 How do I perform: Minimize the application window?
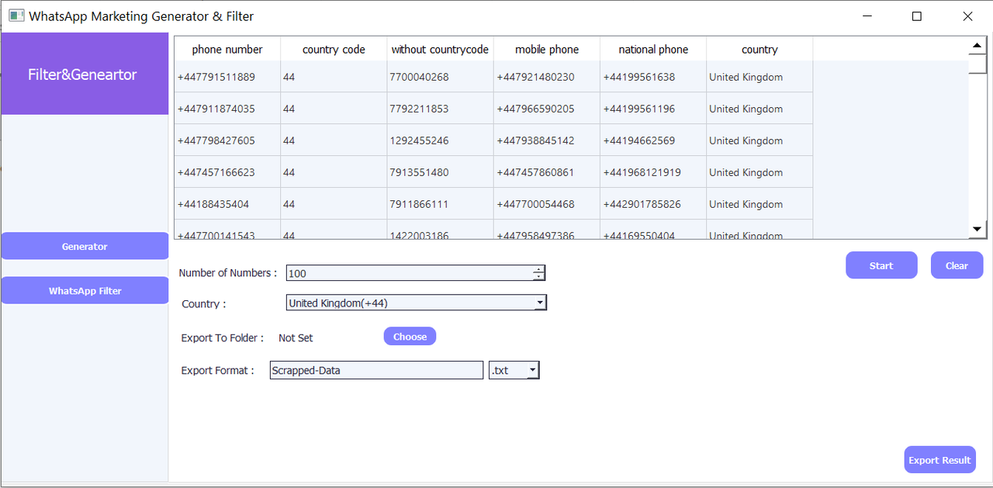(x=866, y=16)
